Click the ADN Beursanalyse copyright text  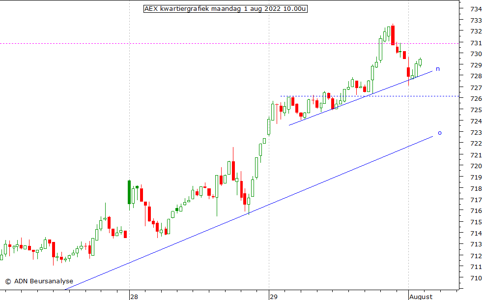(39, 281)
